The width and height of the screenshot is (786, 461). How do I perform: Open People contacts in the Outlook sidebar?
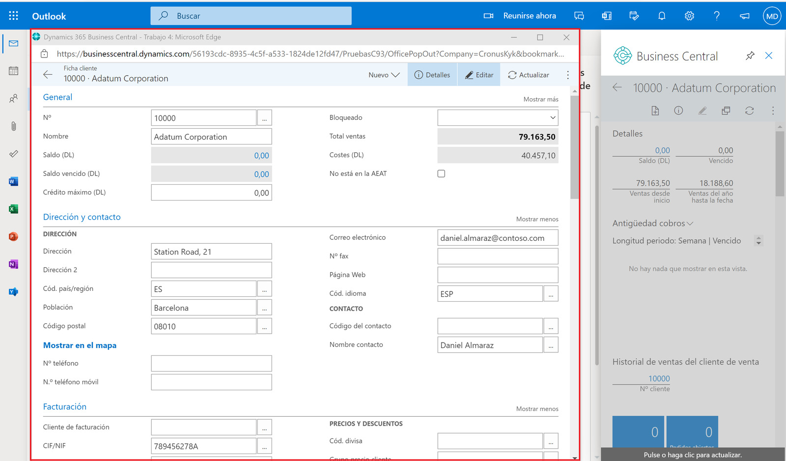coord(14,99)
